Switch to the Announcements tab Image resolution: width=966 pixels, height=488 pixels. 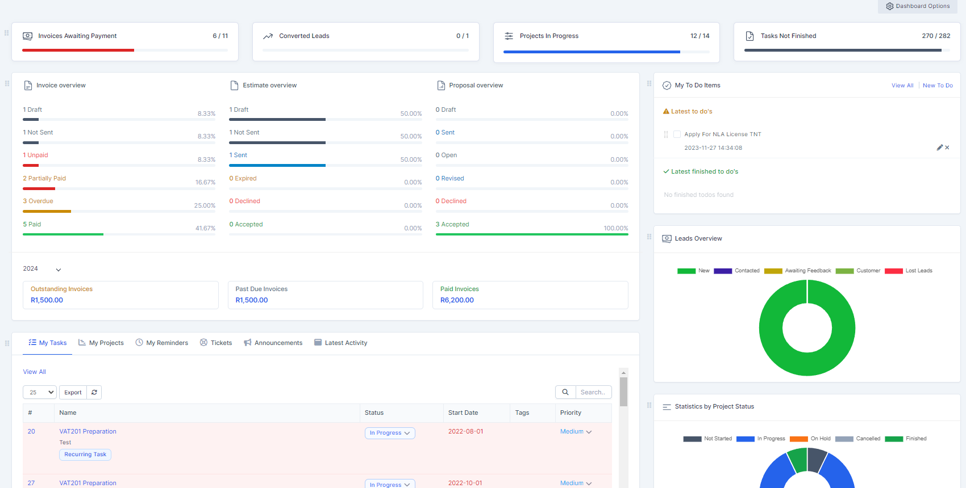point(273,343)
